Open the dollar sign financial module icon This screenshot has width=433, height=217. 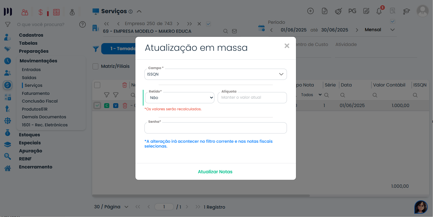point(41,12)
